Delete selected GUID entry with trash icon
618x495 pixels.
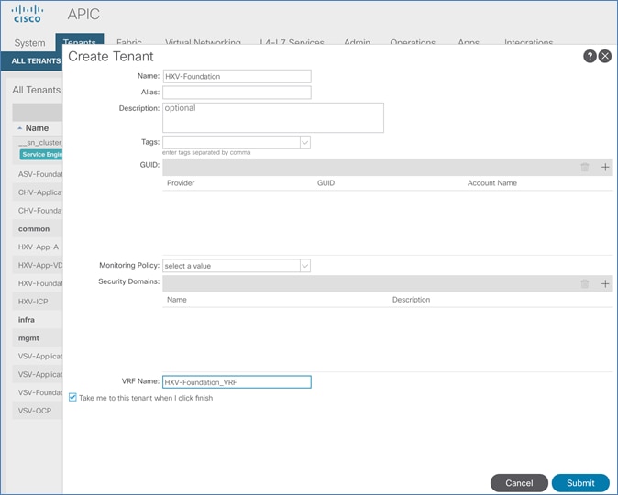click(585, 167)
